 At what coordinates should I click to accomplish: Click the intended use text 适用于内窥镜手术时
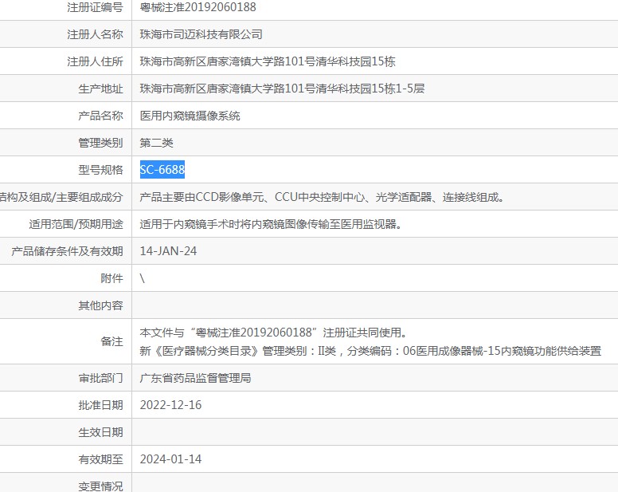(271, 224)
